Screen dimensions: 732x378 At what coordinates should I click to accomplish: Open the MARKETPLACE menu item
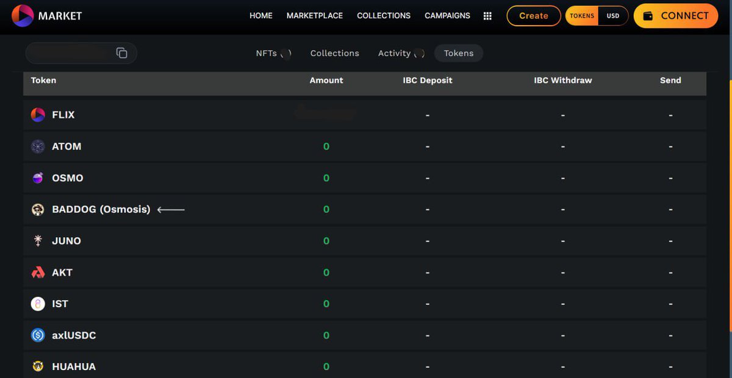[x=315, y=16]
